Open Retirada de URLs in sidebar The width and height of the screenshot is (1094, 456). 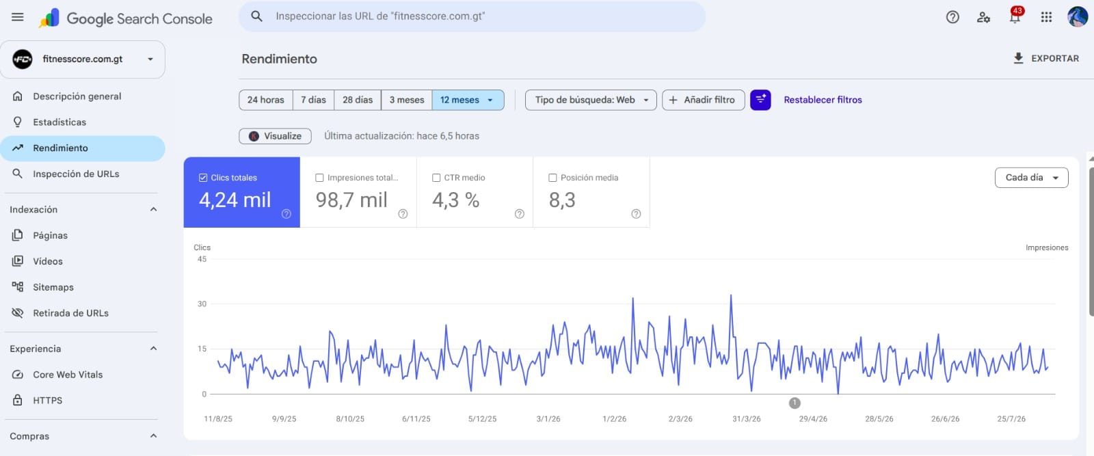coord(83,313)
